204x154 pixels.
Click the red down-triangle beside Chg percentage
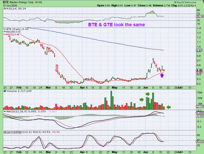tap(195, 6)
